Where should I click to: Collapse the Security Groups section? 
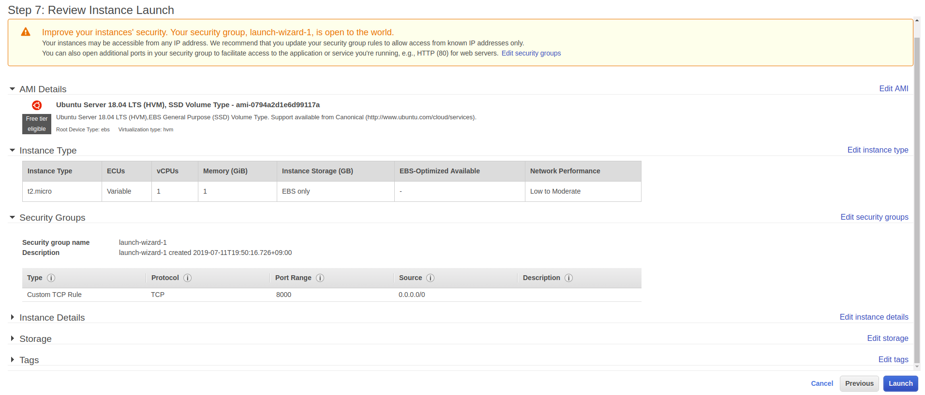(12, 217)
